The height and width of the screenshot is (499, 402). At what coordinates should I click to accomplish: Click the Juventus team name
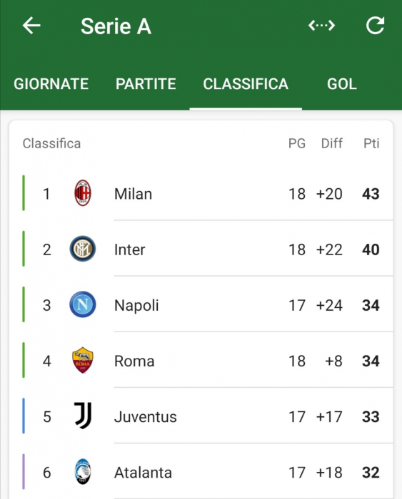(x=146, y=417)
